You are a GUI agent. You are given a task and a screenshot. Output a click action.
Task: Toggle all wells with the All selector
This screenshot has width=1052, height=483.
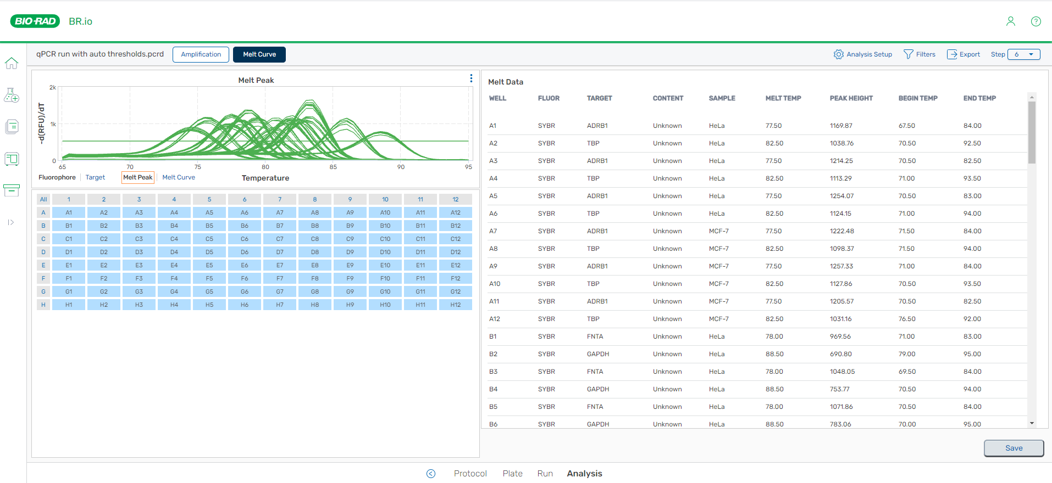(43, 199)
